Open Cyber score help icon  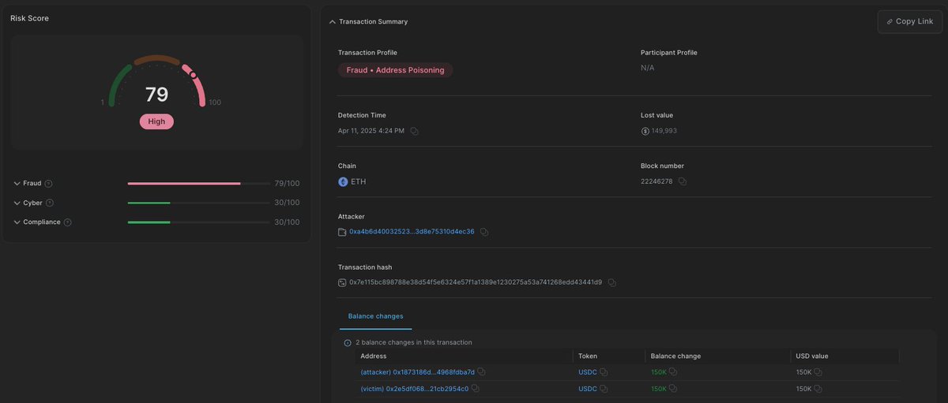pos(50,203)
